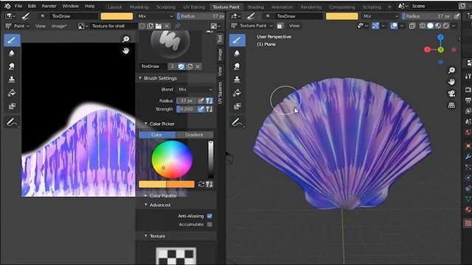
Task: Switch perspective/orthographic grid icon in viewport
Action: 451,105
